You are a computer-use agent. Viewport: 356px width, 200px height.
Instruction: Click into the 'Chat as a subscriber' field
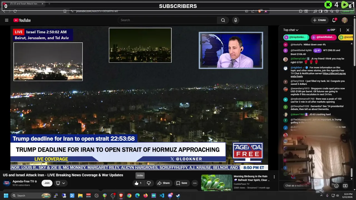(307, 186)
